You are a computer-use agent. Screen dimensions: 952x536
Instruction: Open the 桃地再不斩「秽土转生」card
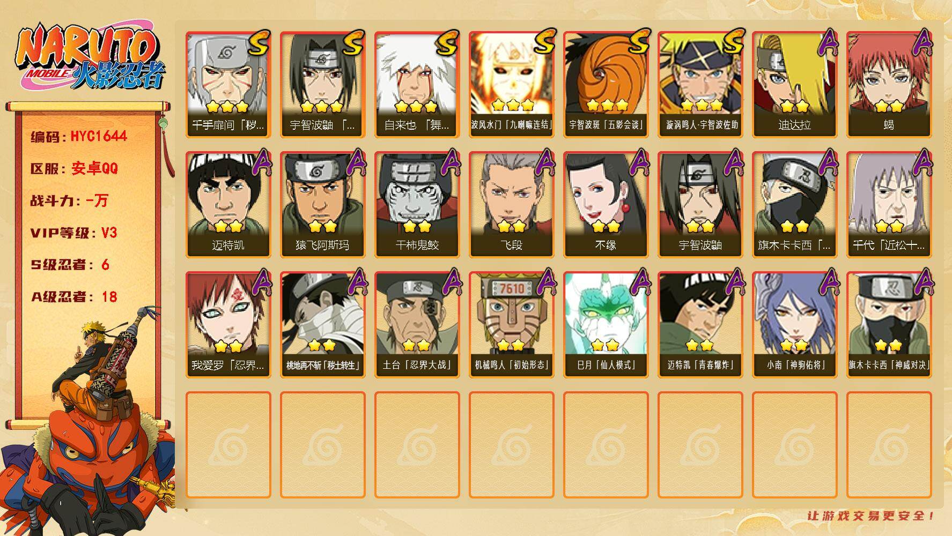pos(322,325)
